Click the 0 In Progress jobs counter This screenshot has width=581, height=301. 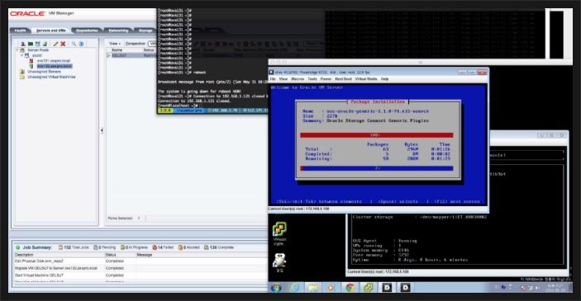[x=134, y=247]
